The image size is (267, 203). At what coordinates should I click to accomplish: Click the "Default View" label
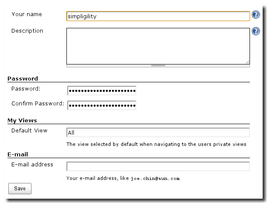(x=29, y=130)
